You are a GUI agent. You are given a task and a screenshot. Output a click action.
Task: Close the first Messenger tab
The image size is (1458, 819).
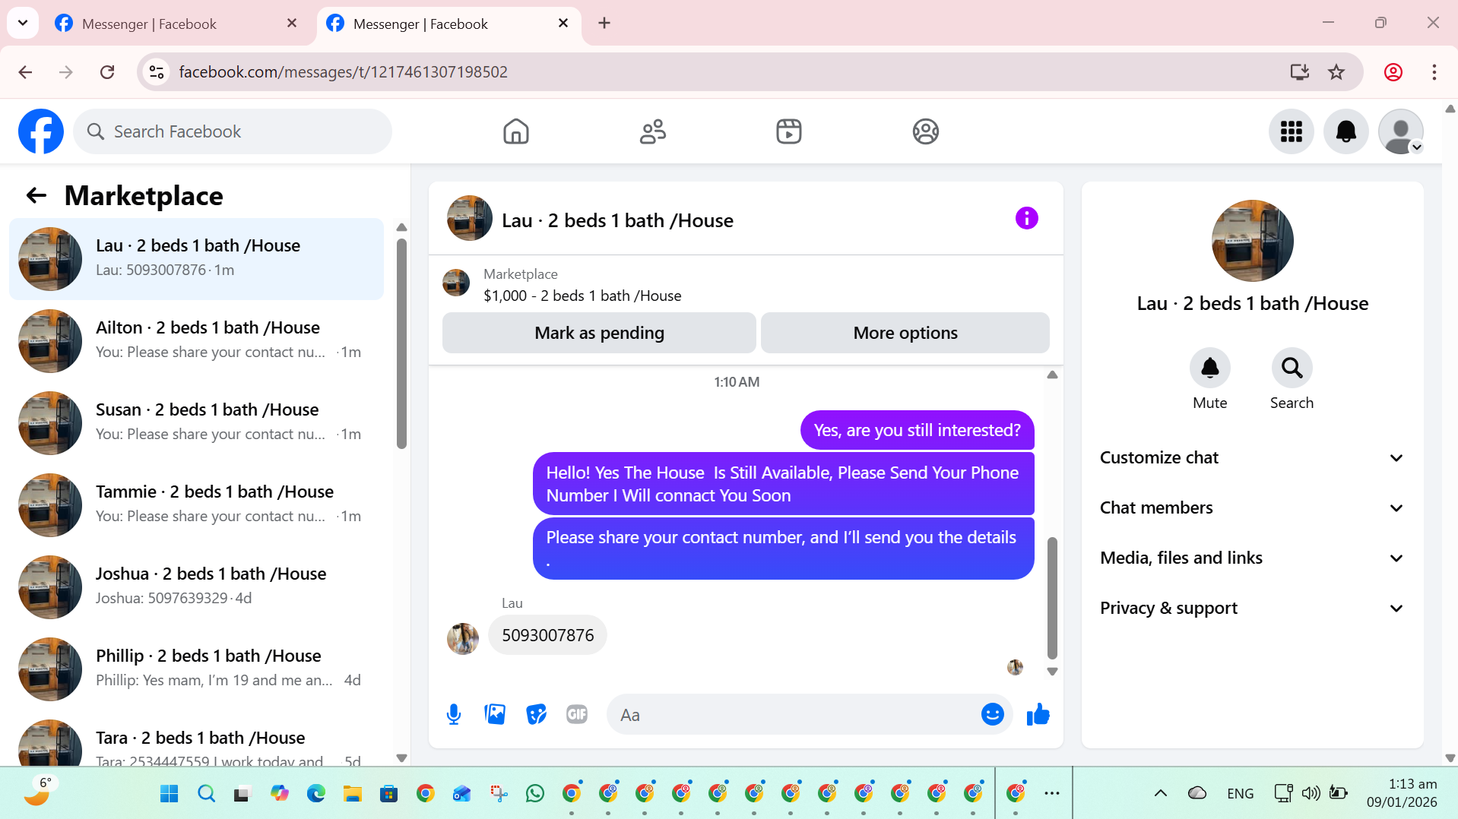point(292,24)
